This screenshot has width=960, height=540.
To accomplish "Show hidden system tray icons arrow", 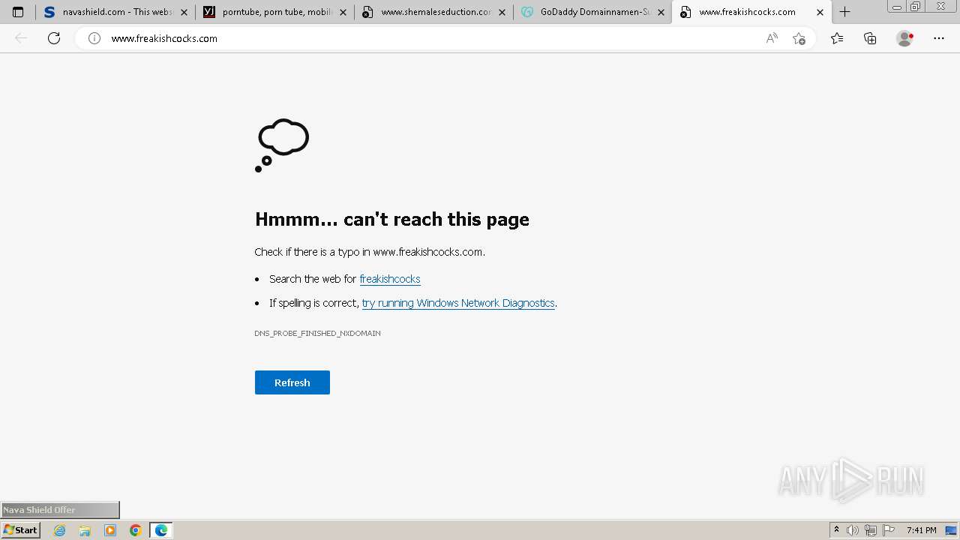I will [836, 530].
